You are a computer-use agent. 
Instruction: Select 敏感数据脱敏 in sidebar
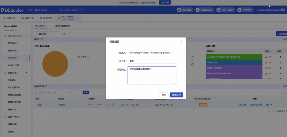(15, 95)
